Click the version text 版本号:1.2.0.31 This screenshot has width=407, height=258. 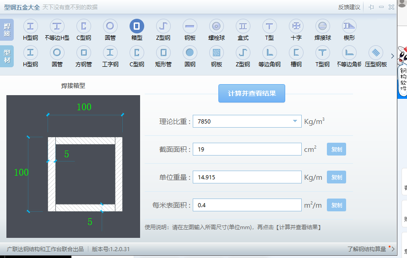pyautogui.click(x=111, y=249)
